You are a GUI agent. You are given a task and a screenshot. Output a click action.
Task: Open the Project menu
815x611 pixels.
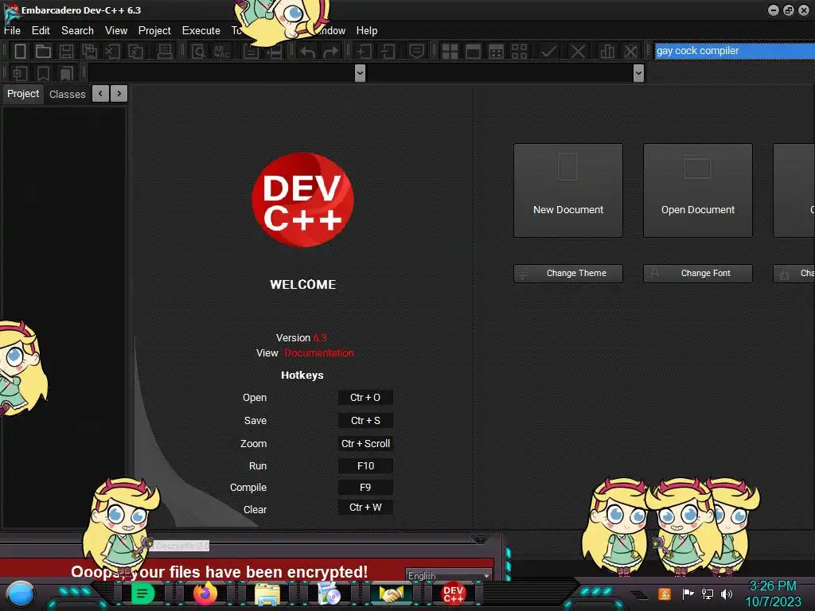click(x=154, y=31)
